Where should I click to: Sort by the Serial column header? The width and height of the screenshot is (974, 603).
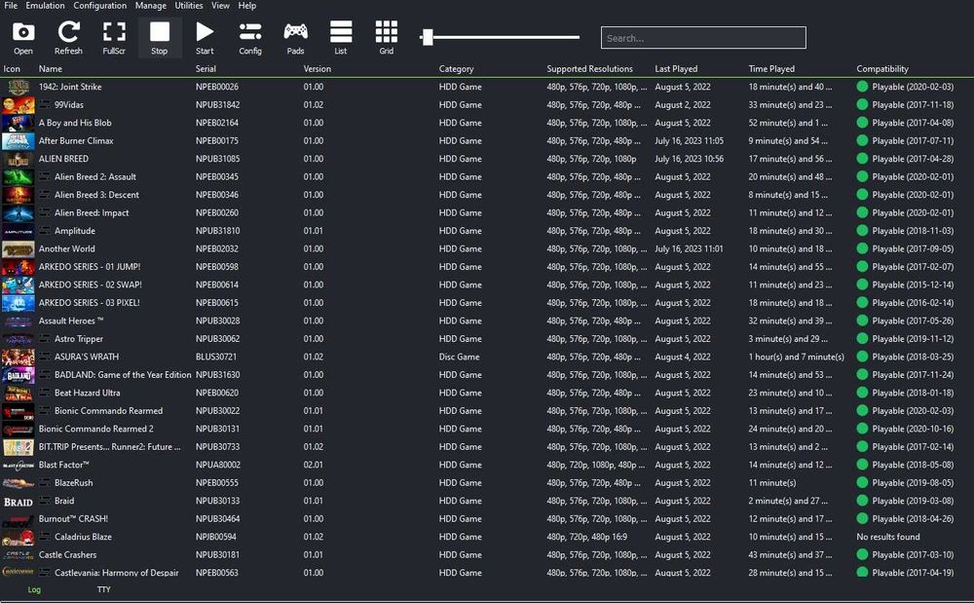pos(206,69)
